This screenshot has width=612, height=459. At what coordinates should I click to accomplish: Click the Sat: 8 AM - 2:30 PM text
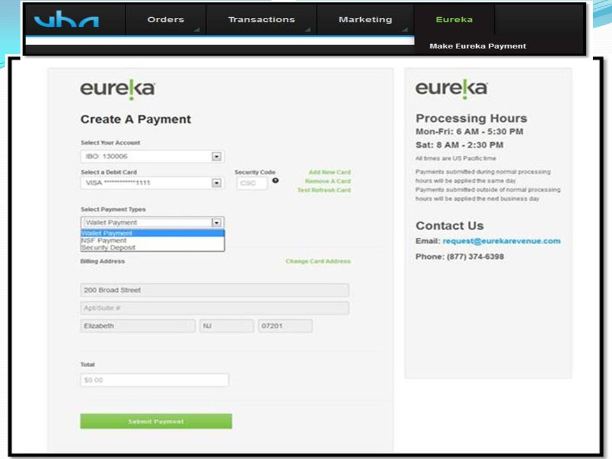(x=460, y=145)
